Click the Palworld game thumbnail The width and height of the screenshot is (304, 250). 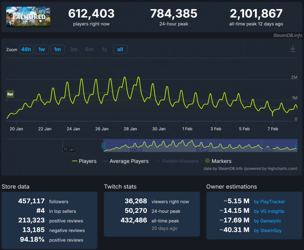[28, 17]
